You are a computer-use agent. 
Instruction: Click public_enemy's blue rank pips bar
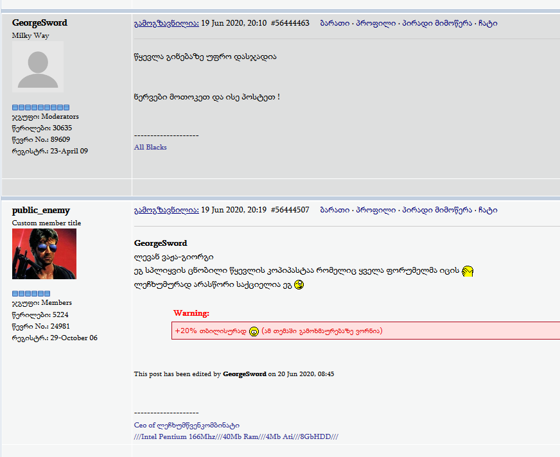[31, 293]
